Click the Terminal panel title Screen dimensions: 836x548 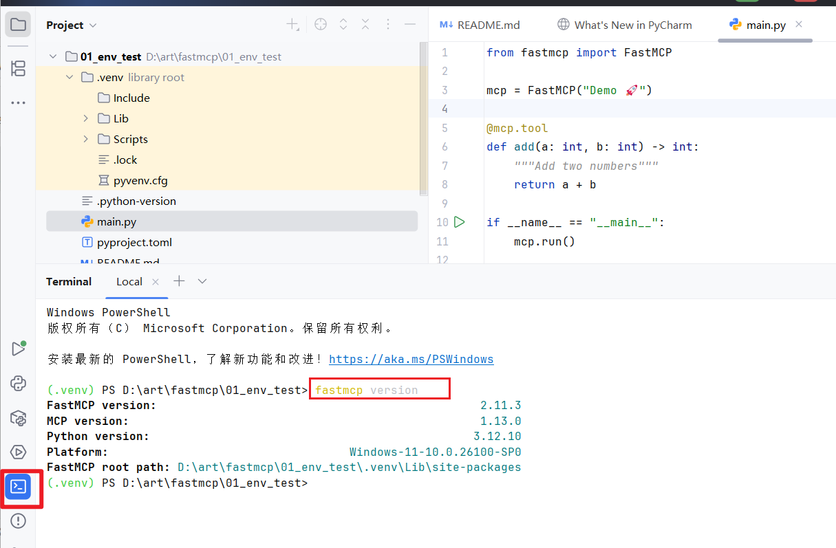pos(69,281)
